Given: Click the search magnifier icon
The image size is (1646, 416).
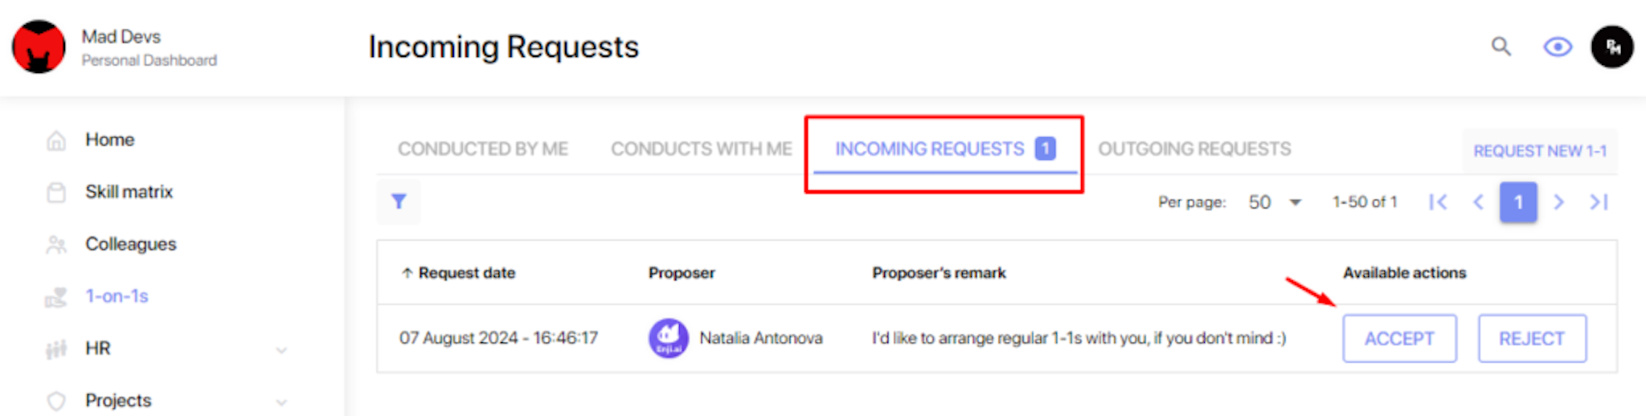Looking at the screenshot, I should coord(1501,47).
